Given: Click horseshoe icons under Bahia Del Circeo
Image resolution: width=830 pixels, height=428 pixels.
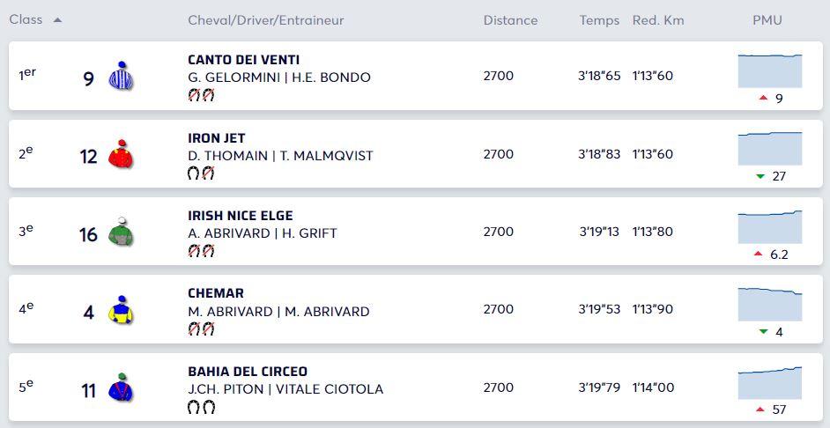Looking at the screenshot, I should point(201,407).
